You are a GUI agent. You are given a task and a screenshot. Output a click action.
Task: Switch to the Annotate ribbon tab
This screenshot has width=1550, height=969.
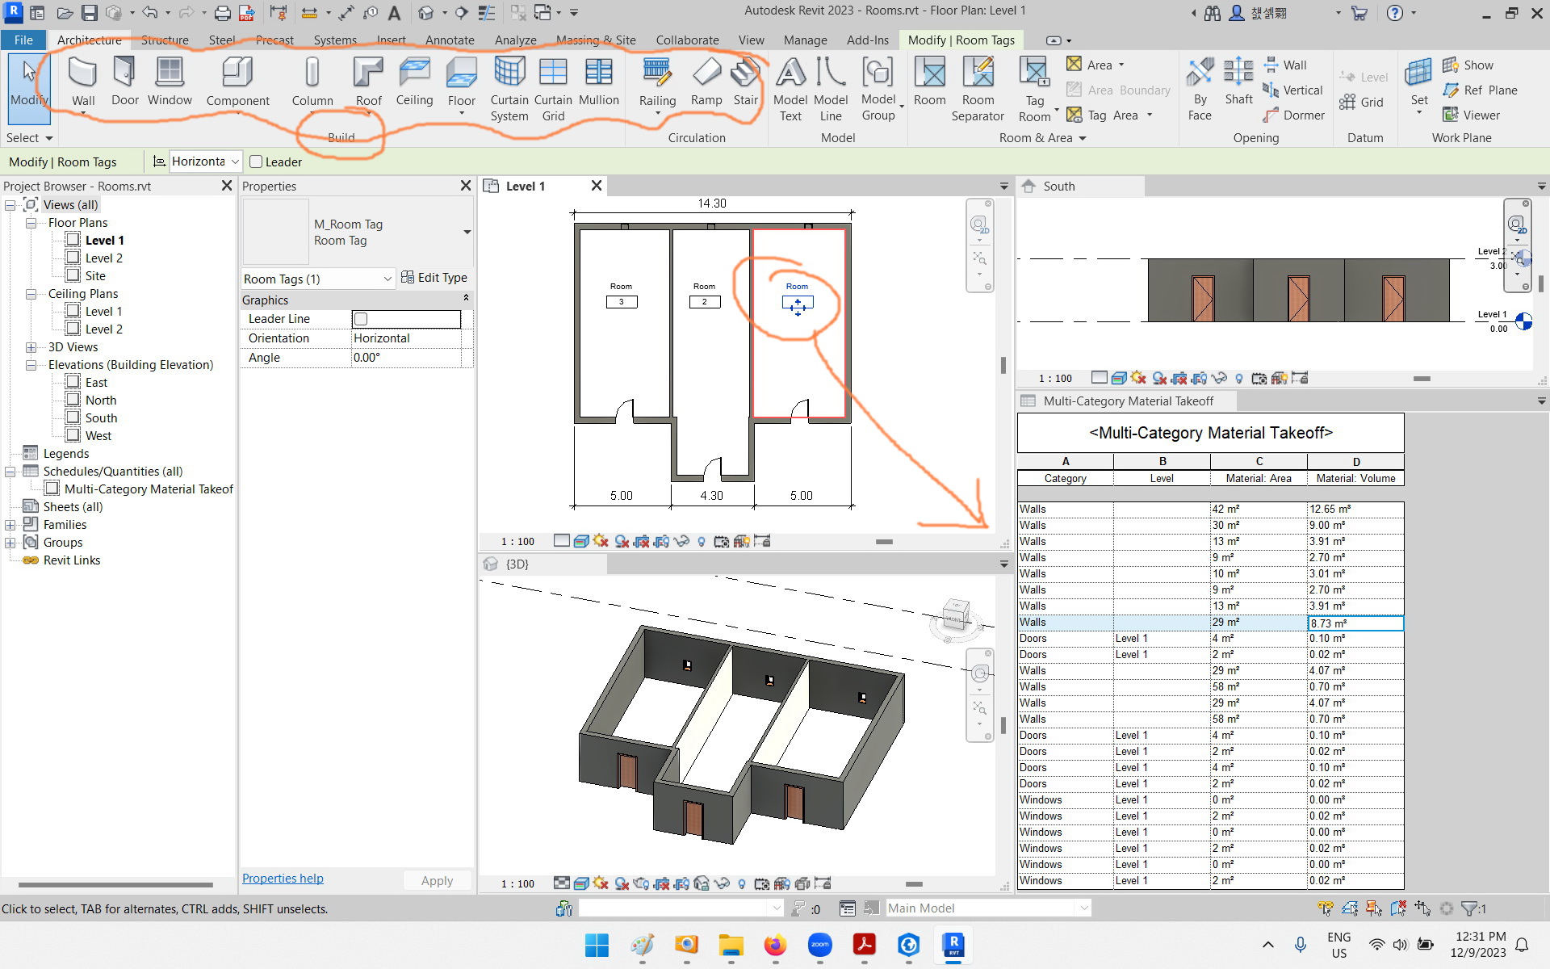[x=450, y=40]
